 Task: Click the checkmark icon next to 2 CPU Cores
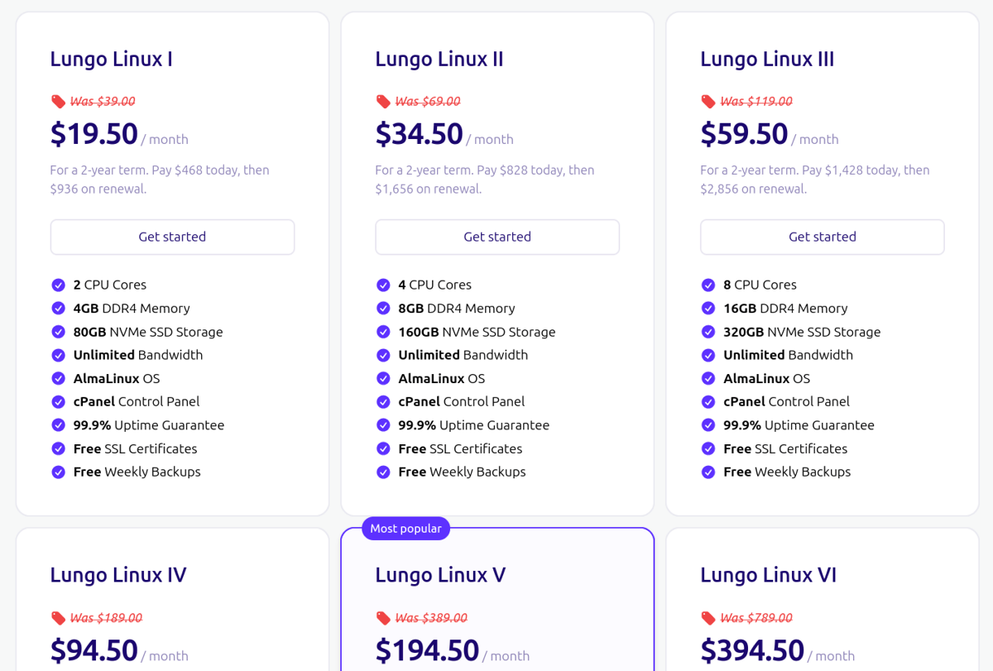tap(59, 285)
